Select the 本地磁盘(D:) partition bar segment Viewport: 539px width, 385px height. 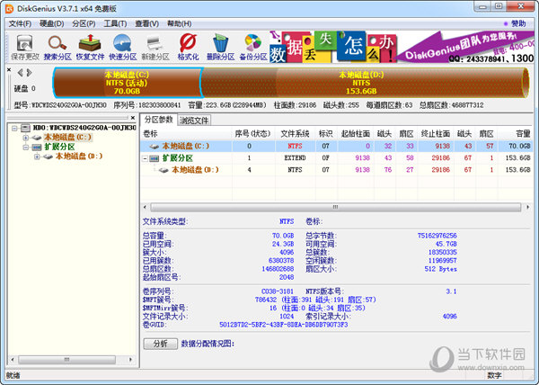point(365,83)
